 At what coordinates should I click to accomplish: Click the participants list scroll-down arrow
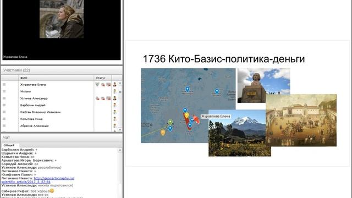(120, 130)
